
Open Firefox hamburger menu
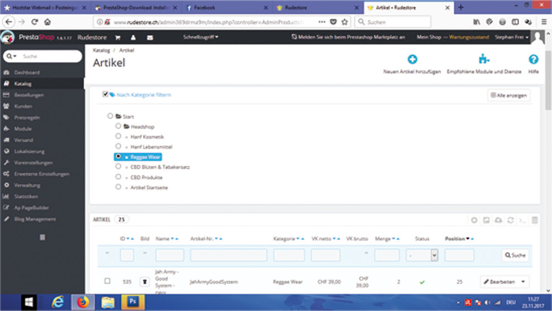click(544, 22)
